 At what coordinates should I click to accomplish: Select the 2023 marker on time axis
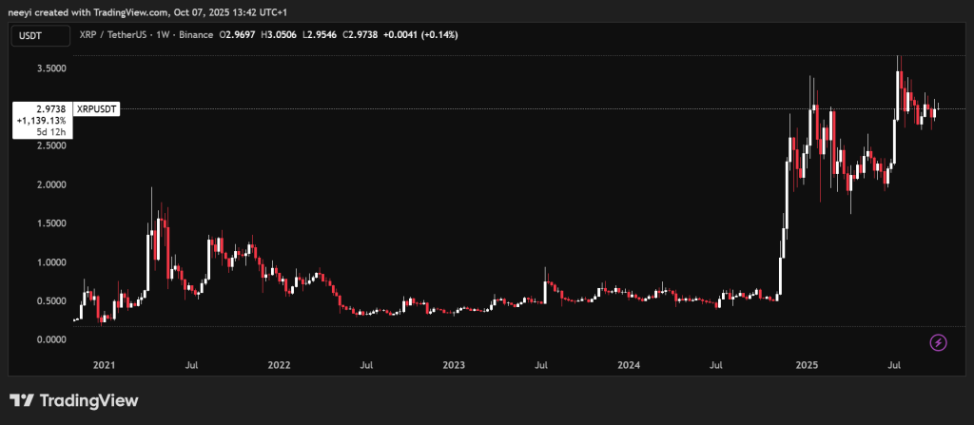(454, 364)
